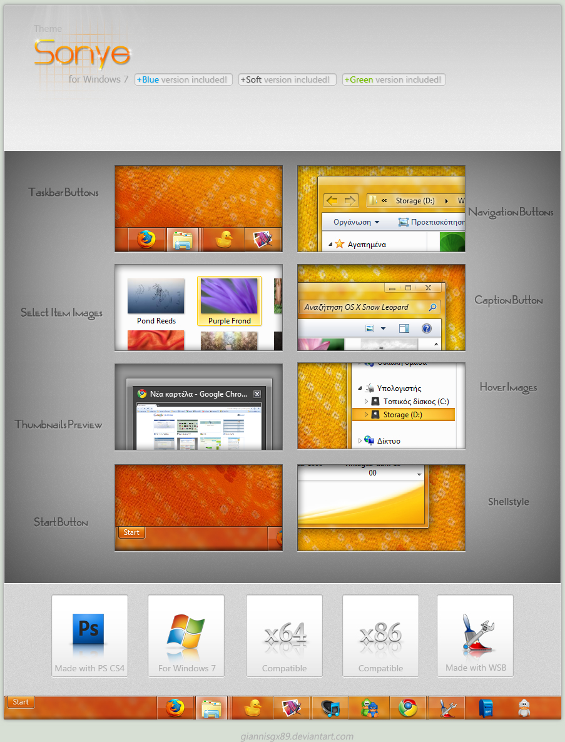
Task: Open the rubber duck application from the taskbar
Action: [252, 708]
